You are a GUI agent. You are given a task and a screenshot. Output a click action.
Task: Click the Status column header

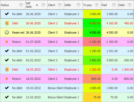click(13, 5)
